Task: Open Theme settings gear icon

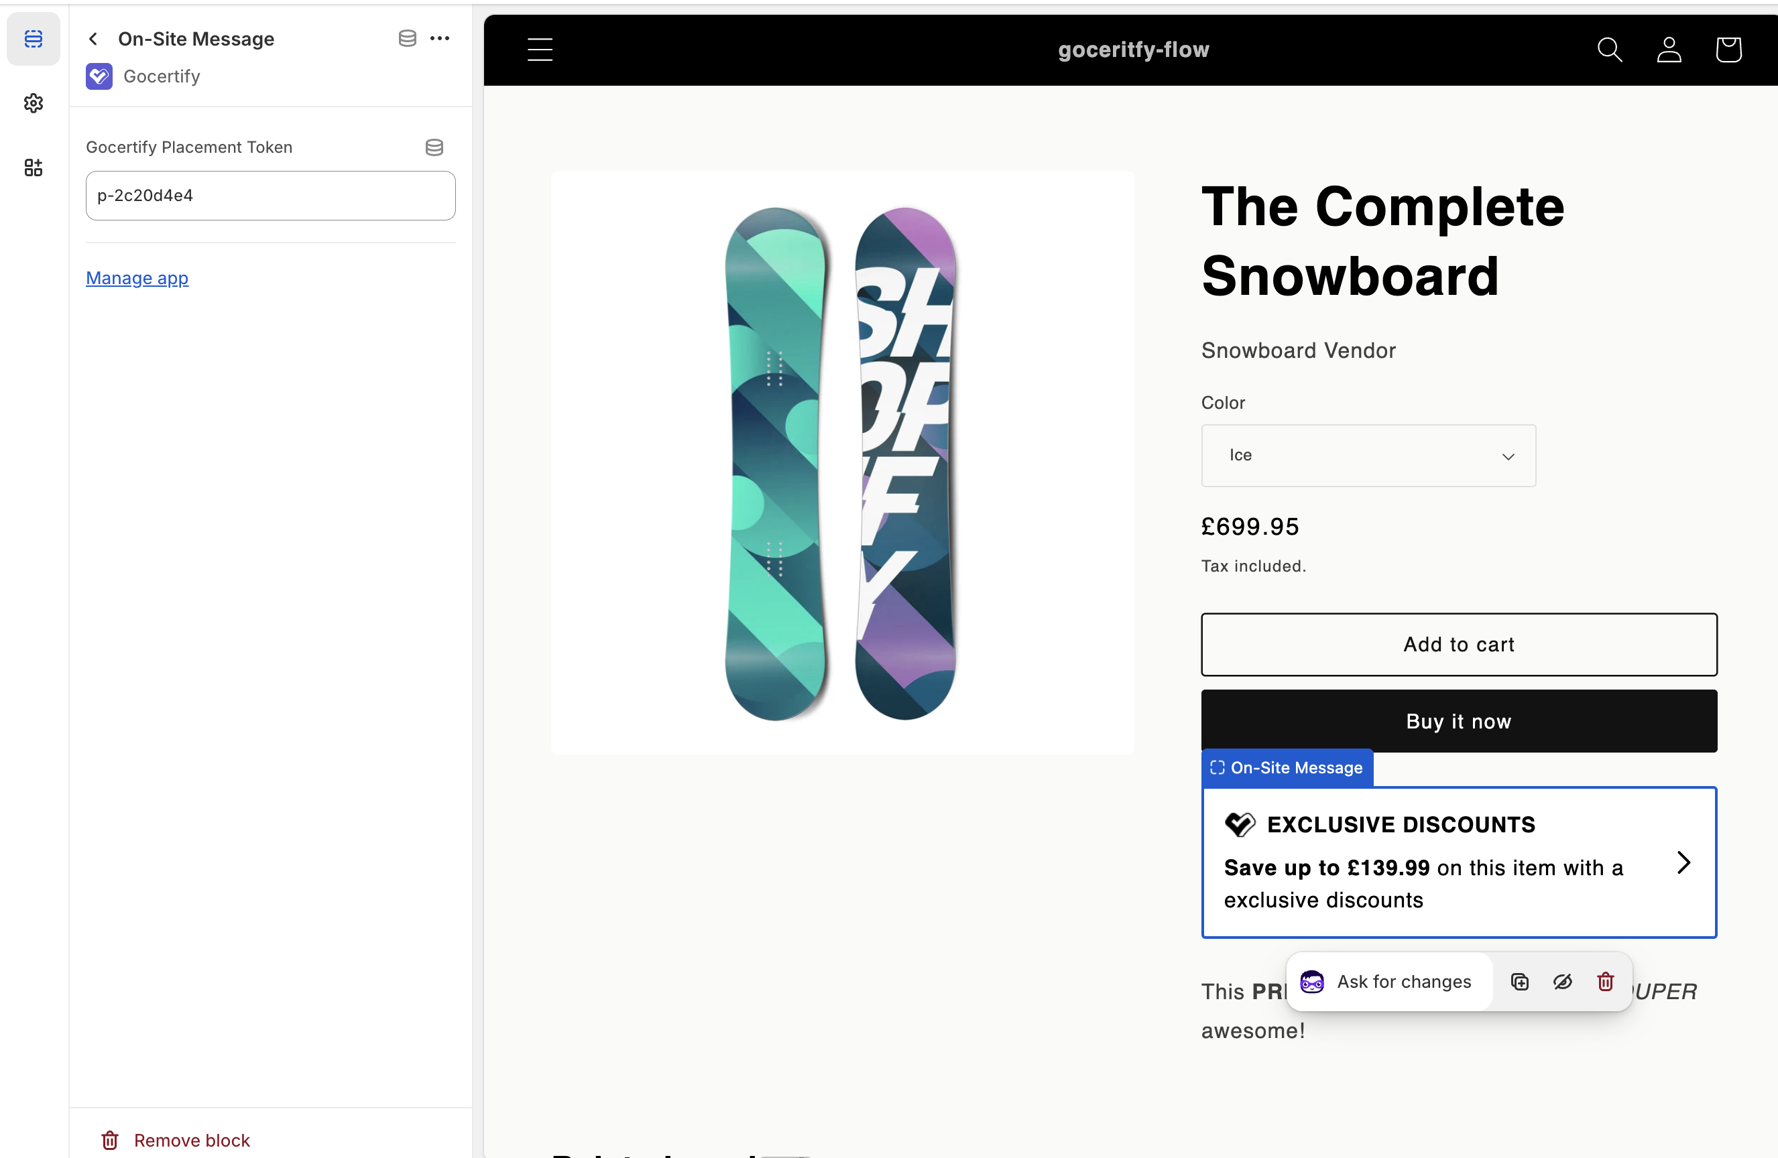Action: pos(34,103)
